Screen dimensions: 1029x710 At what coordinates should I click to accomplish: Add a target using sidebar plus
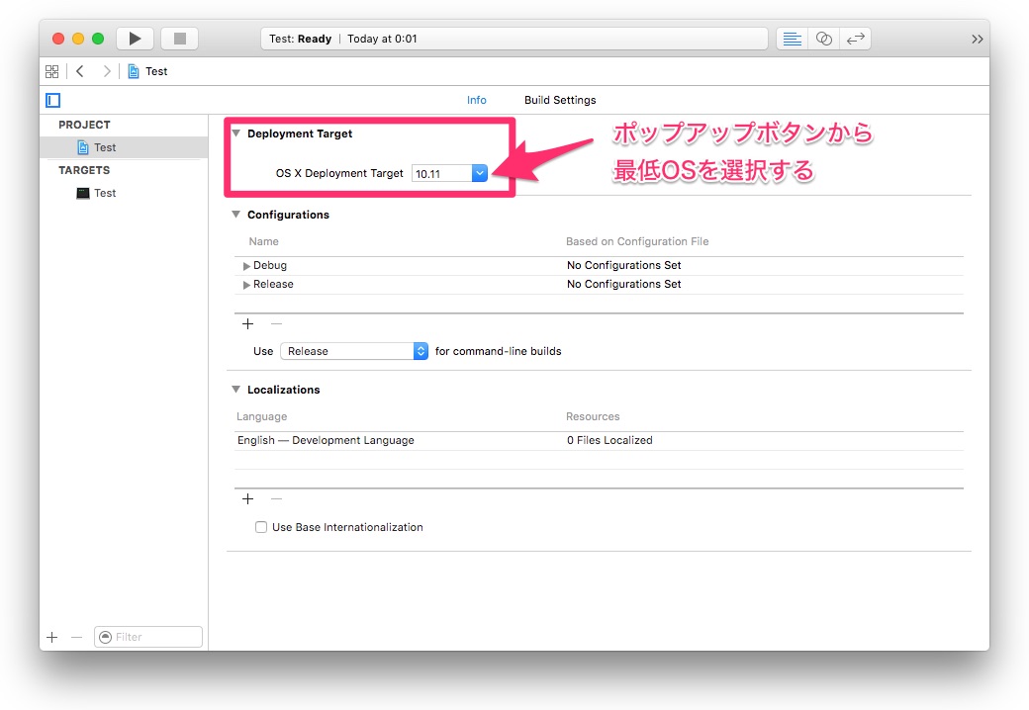52,637
